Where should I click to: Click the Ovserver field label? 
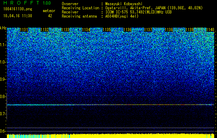coord(70,4)
